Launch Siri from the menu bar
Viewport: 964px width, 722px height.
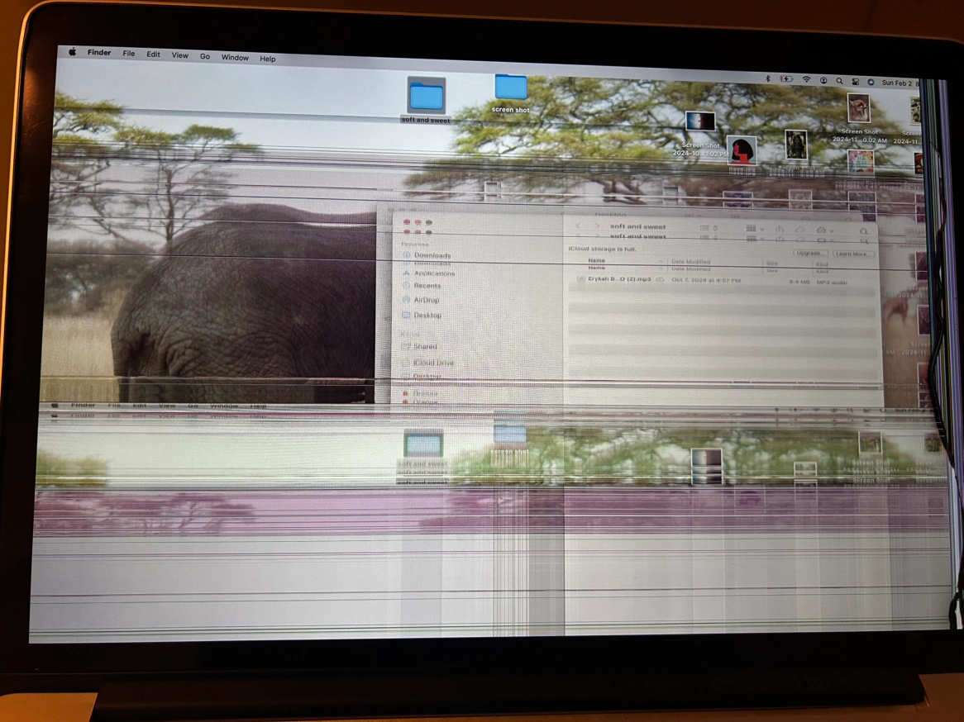pos(871,82)
